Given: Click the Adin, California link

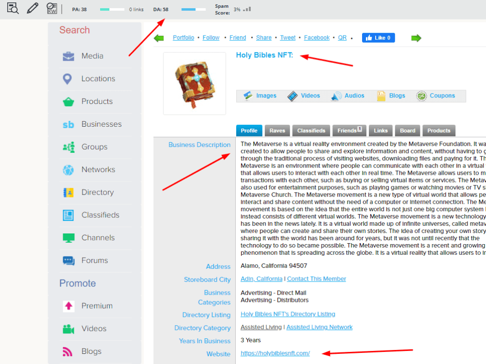Looking at the screenshot, I should (x=261, y=279).
